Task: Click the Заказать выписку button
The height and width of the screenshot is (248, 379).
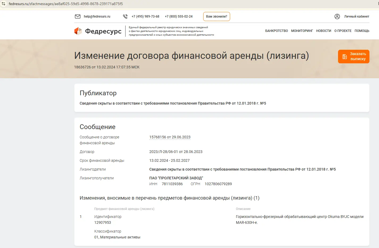Action: [354, 56]
